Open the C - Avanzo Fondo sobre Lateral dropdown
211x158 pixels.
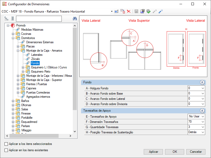203,99
